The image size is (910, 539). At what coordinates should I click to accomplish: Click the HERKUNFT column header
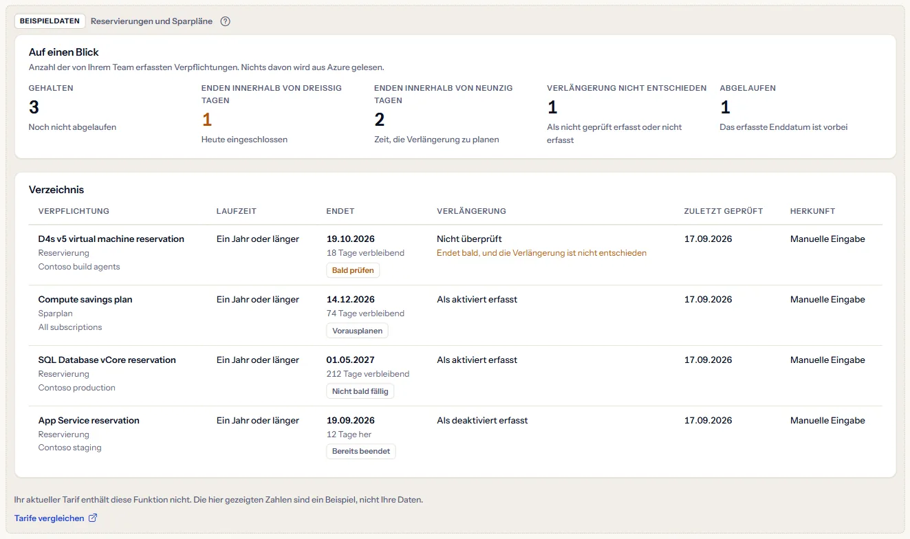(812, 211)
